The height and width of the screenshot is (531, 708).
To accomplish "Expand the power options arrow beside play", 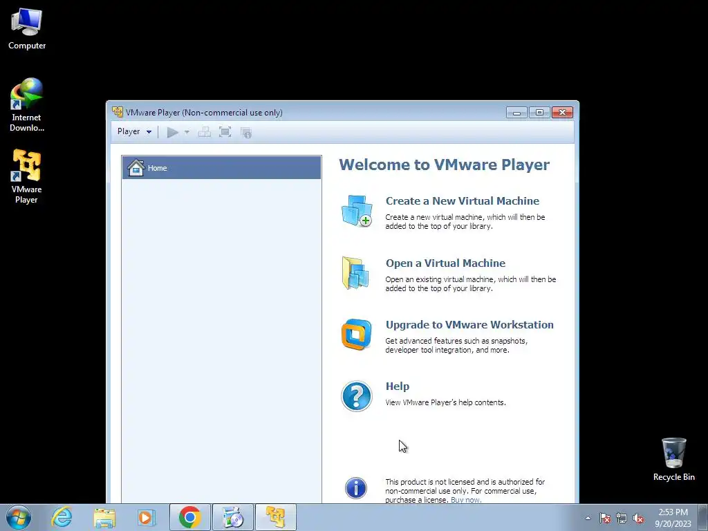I will (x=187, y=132).
